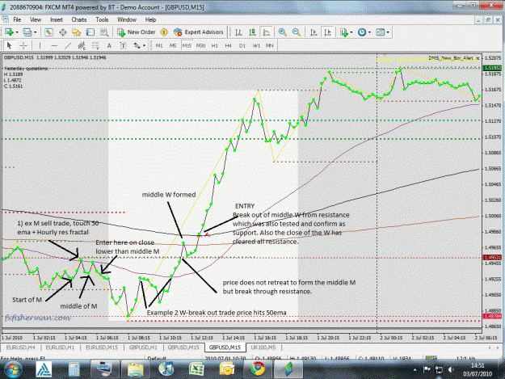Expand the Periods clock dropdown arrow
Screen dimensions: 505x379
click(x=369, y=32)
